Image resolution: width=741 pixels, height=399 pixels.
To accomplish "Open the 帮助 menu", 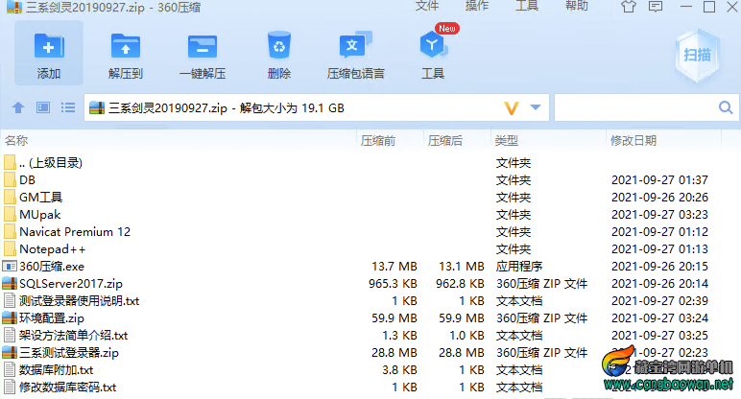I will click(x=577, y=6).
